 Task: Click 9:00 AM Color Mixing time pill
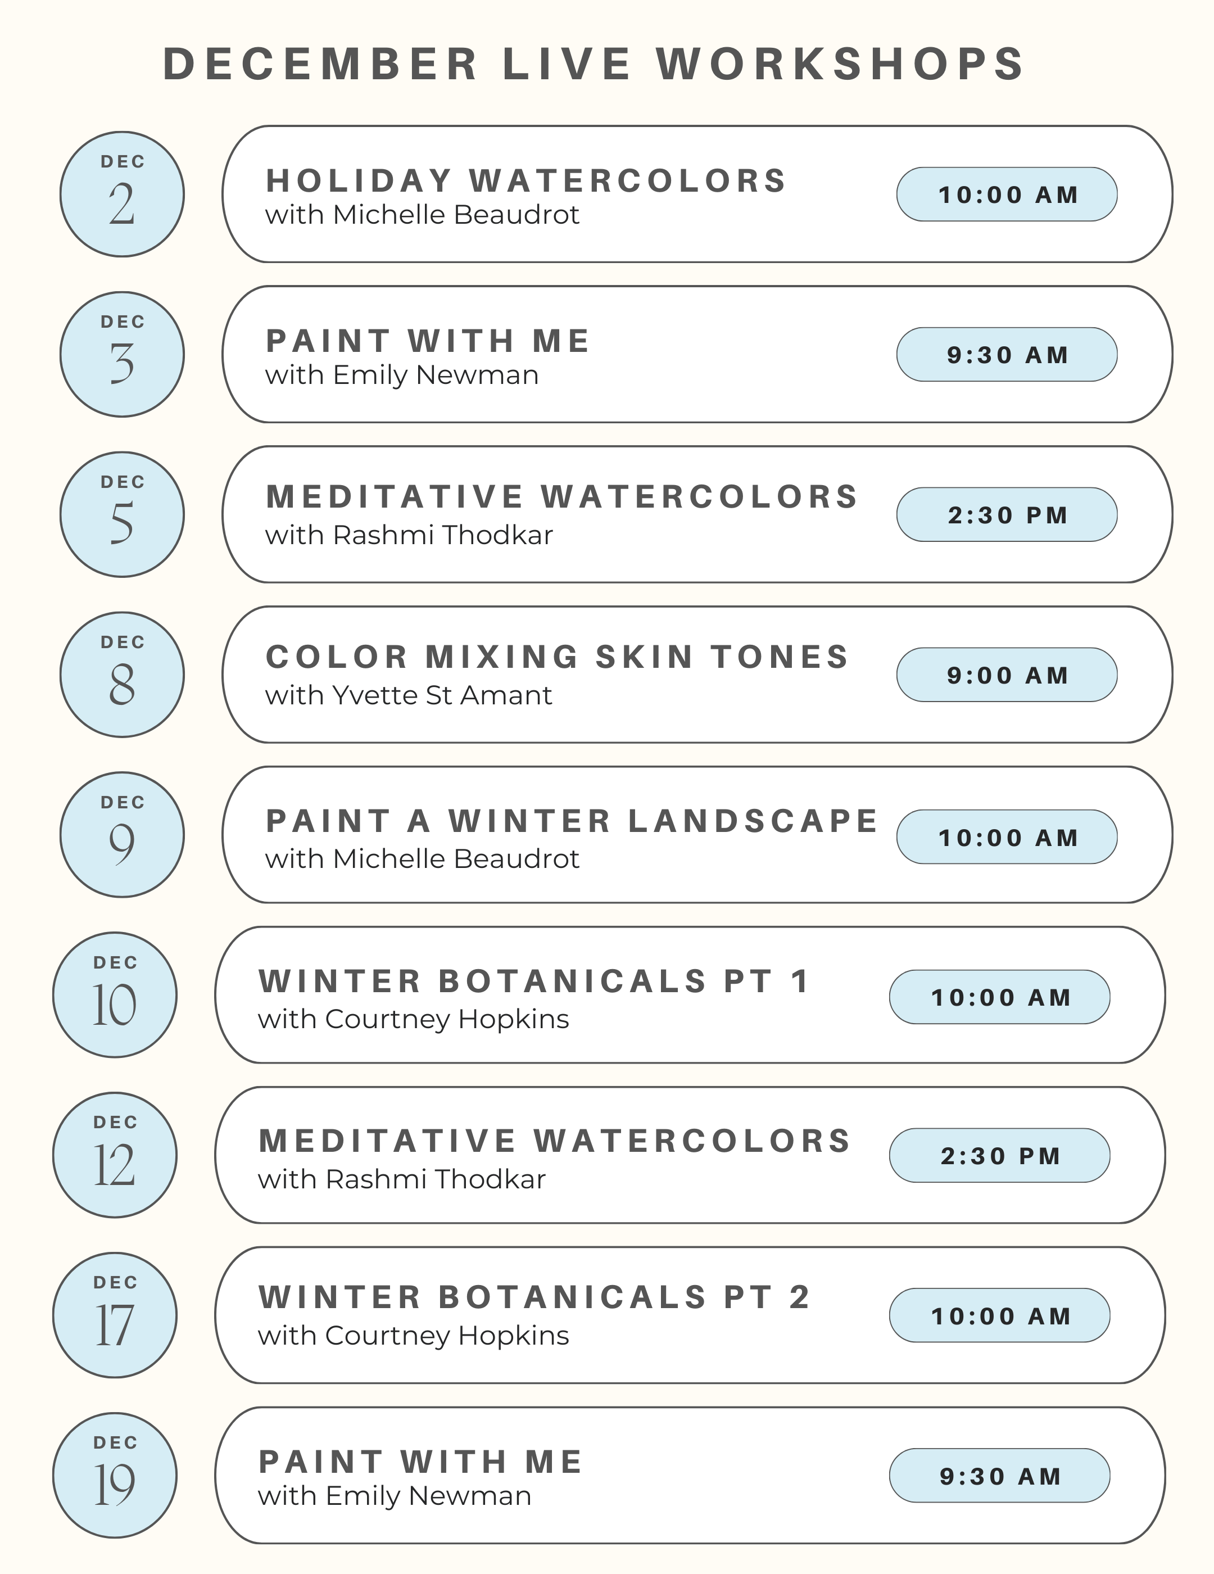[1007, 675]
